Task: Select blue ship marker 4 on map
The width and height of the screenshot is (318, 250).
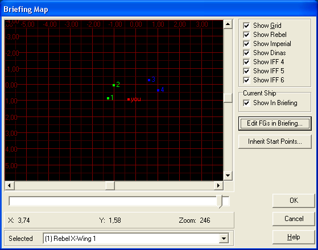Action: [158, 90]
